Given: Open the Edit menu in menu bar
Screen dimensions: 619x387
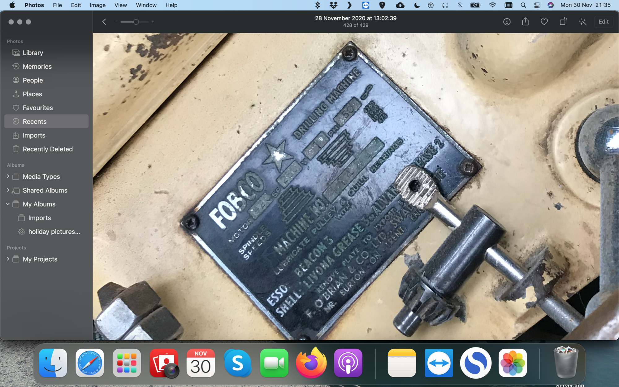Looking at the screenshot, I should [x=76, y=5].
